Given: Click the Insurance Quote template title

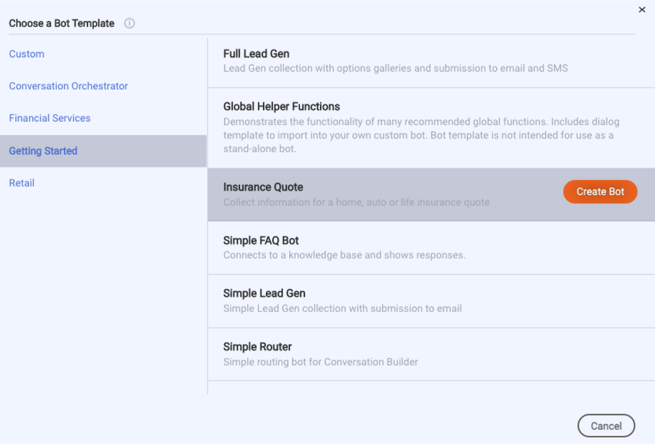Looking at the screenshot, I should click(x=263, y=187).
